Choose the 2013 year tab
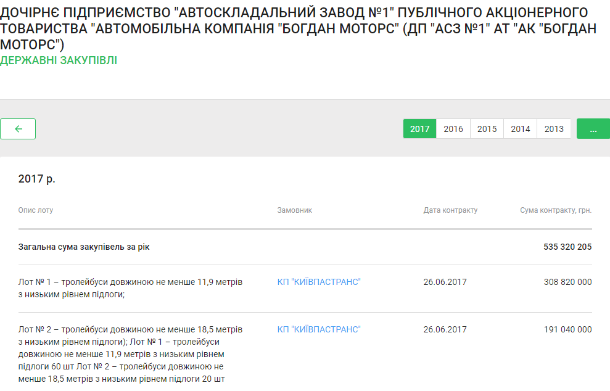610x391 pixels. pyautogui.click(x=554, y=129)
